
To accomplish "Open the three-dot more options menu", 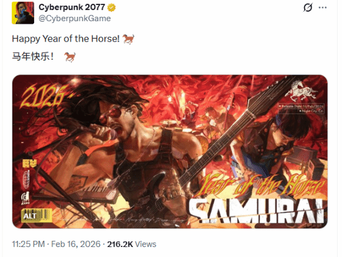I will pyautogui.click(x=323, y=7).
